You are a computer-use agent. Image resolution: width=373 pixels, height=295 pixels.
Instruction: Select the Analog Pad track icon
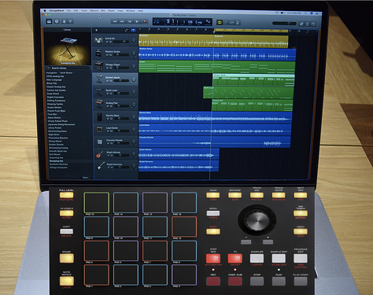(99, 104)
